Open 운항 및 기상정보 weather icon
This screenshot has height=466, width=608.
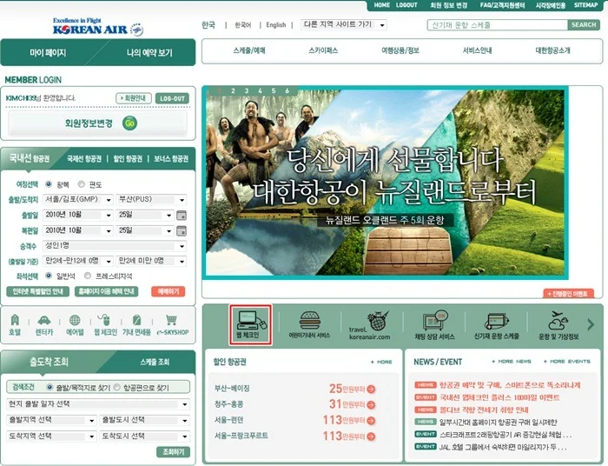point(558,320)
